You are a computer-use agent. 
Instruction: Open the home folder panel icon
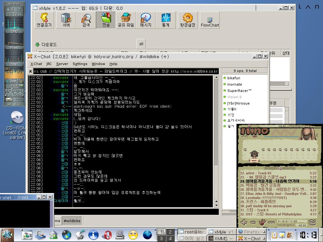(53, 235)
